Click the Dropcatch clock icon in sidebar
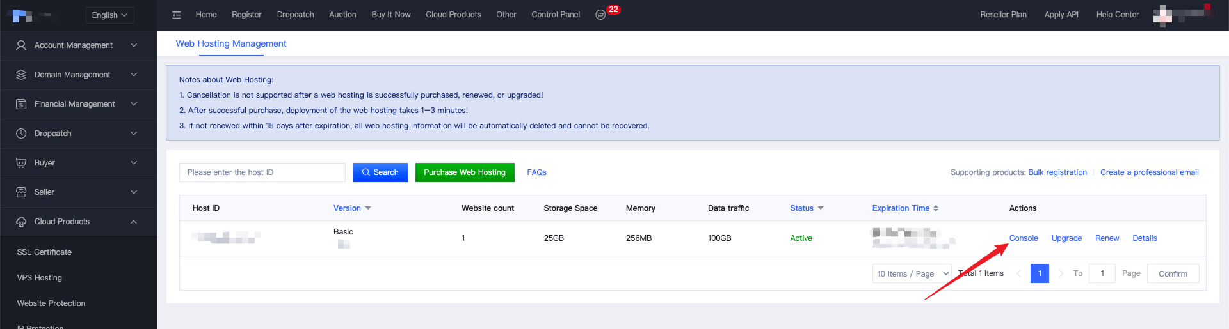This screenshot has height=329, width=1229. [x=21, y=134]
